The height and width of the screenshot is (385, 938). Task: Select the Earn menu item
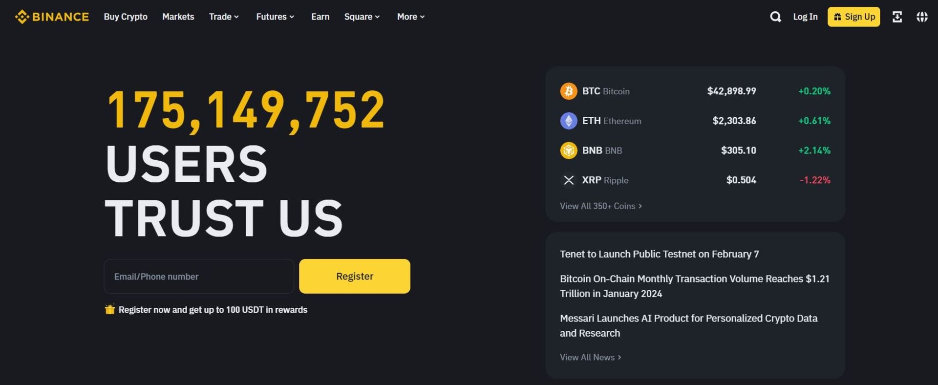320,17
